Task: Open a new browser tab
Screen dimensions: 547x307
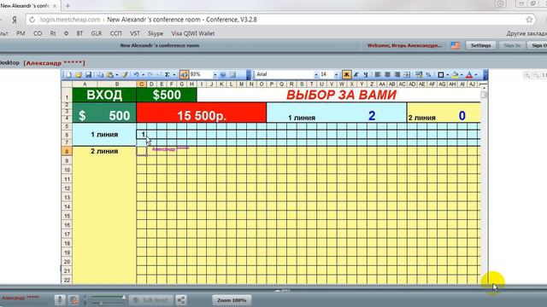Action: [68, 6]
